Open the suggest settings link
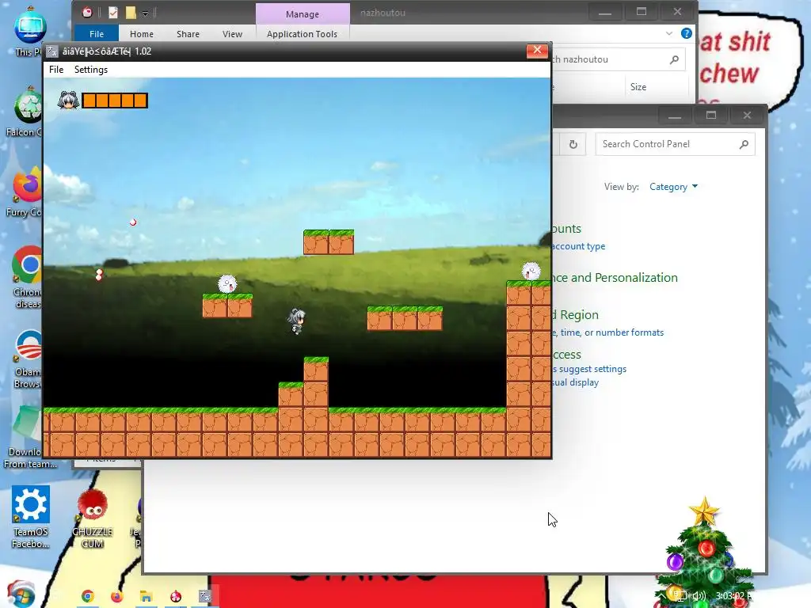Viewport: 811px width, 608px height. click(589, 369)
